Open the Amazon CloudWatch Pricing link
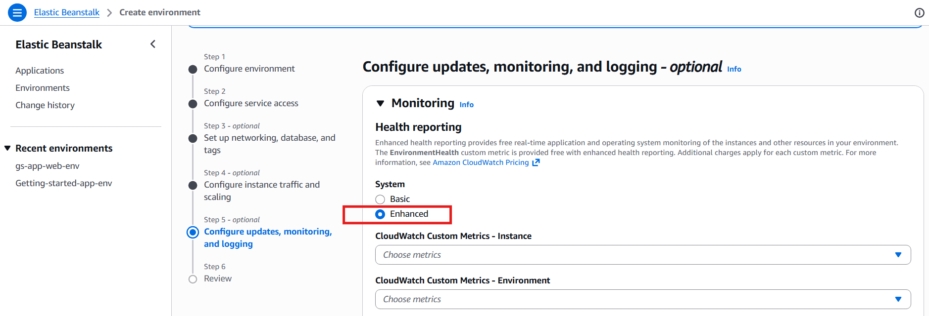The image size is (929, 316). pyautogui.click(x=481, y=162)
